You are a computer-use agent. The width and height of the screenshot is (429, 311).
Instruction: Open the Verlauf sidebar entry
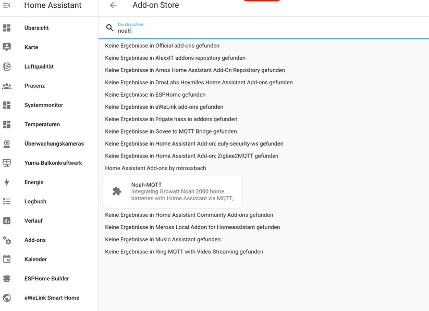[x=33, y=221]
